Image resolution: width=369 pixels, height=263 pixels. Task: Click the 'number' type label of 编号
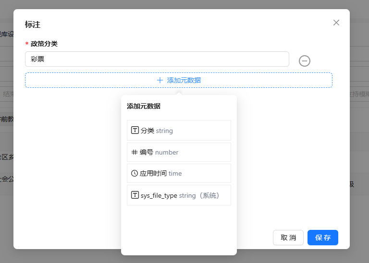[167, 152]
